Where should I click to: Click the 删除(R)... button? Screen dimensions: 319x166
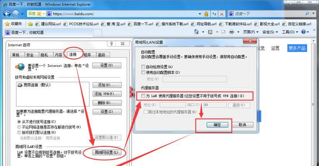[107, 103]
